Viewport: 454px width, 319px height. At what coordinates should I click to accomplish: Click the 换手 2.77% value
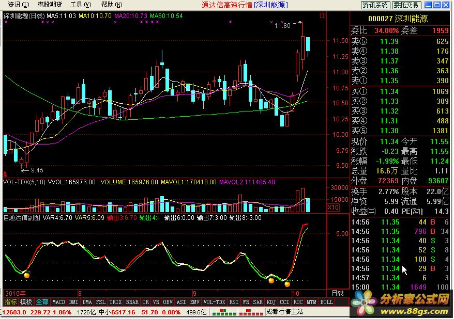[x=388, y=192]
